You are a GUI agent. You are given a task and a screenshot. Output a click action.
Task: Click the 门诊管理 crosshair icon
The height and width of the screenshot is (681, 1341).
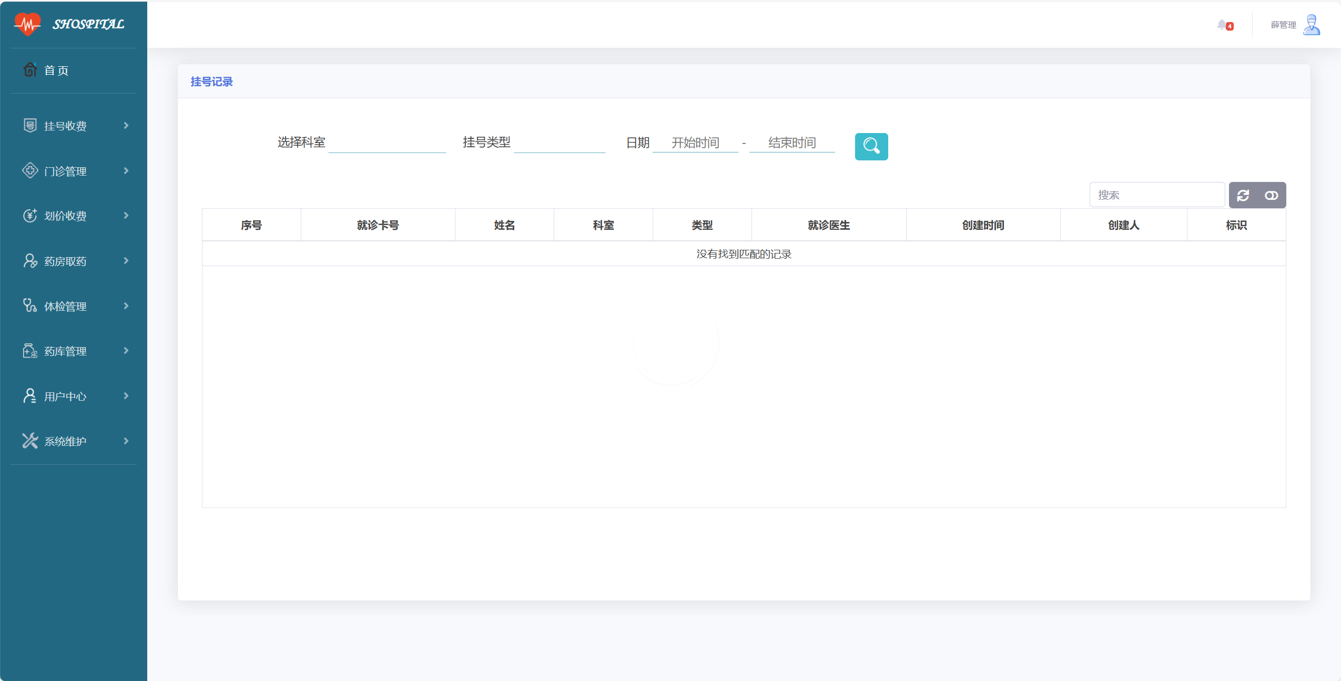point(30,170)
